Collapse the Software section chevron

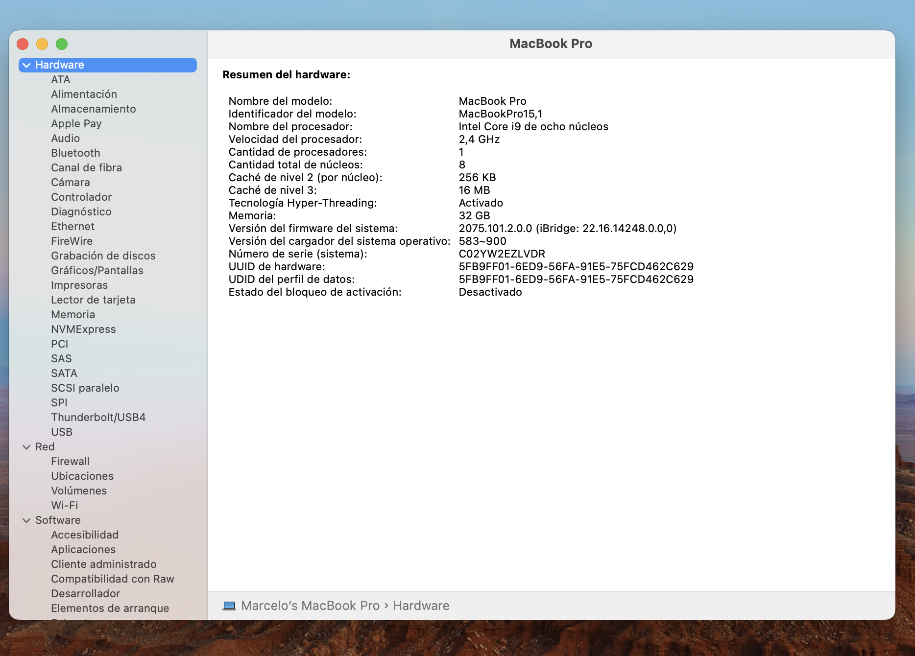click(x=26, y=520)
